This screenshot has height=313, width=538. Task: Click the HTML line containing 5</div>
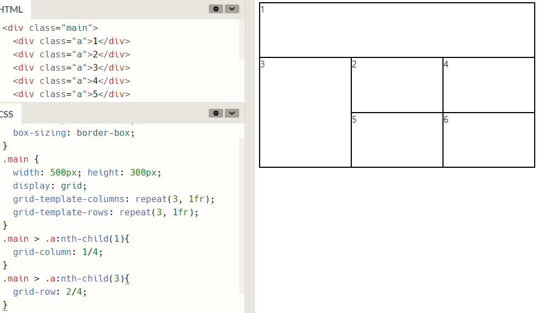click(x=72, y=94)
